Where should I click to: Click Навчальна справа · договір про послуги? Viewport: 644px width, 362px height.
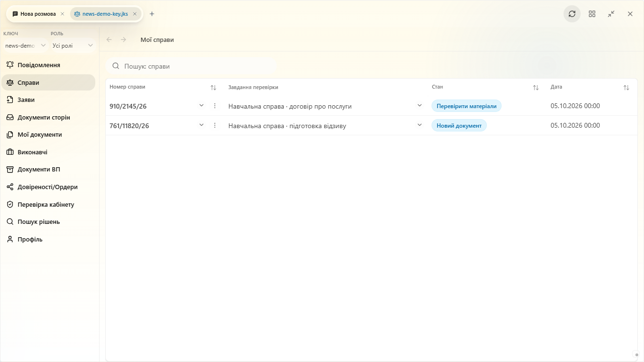pyautogui.click(x=290, y=106)
